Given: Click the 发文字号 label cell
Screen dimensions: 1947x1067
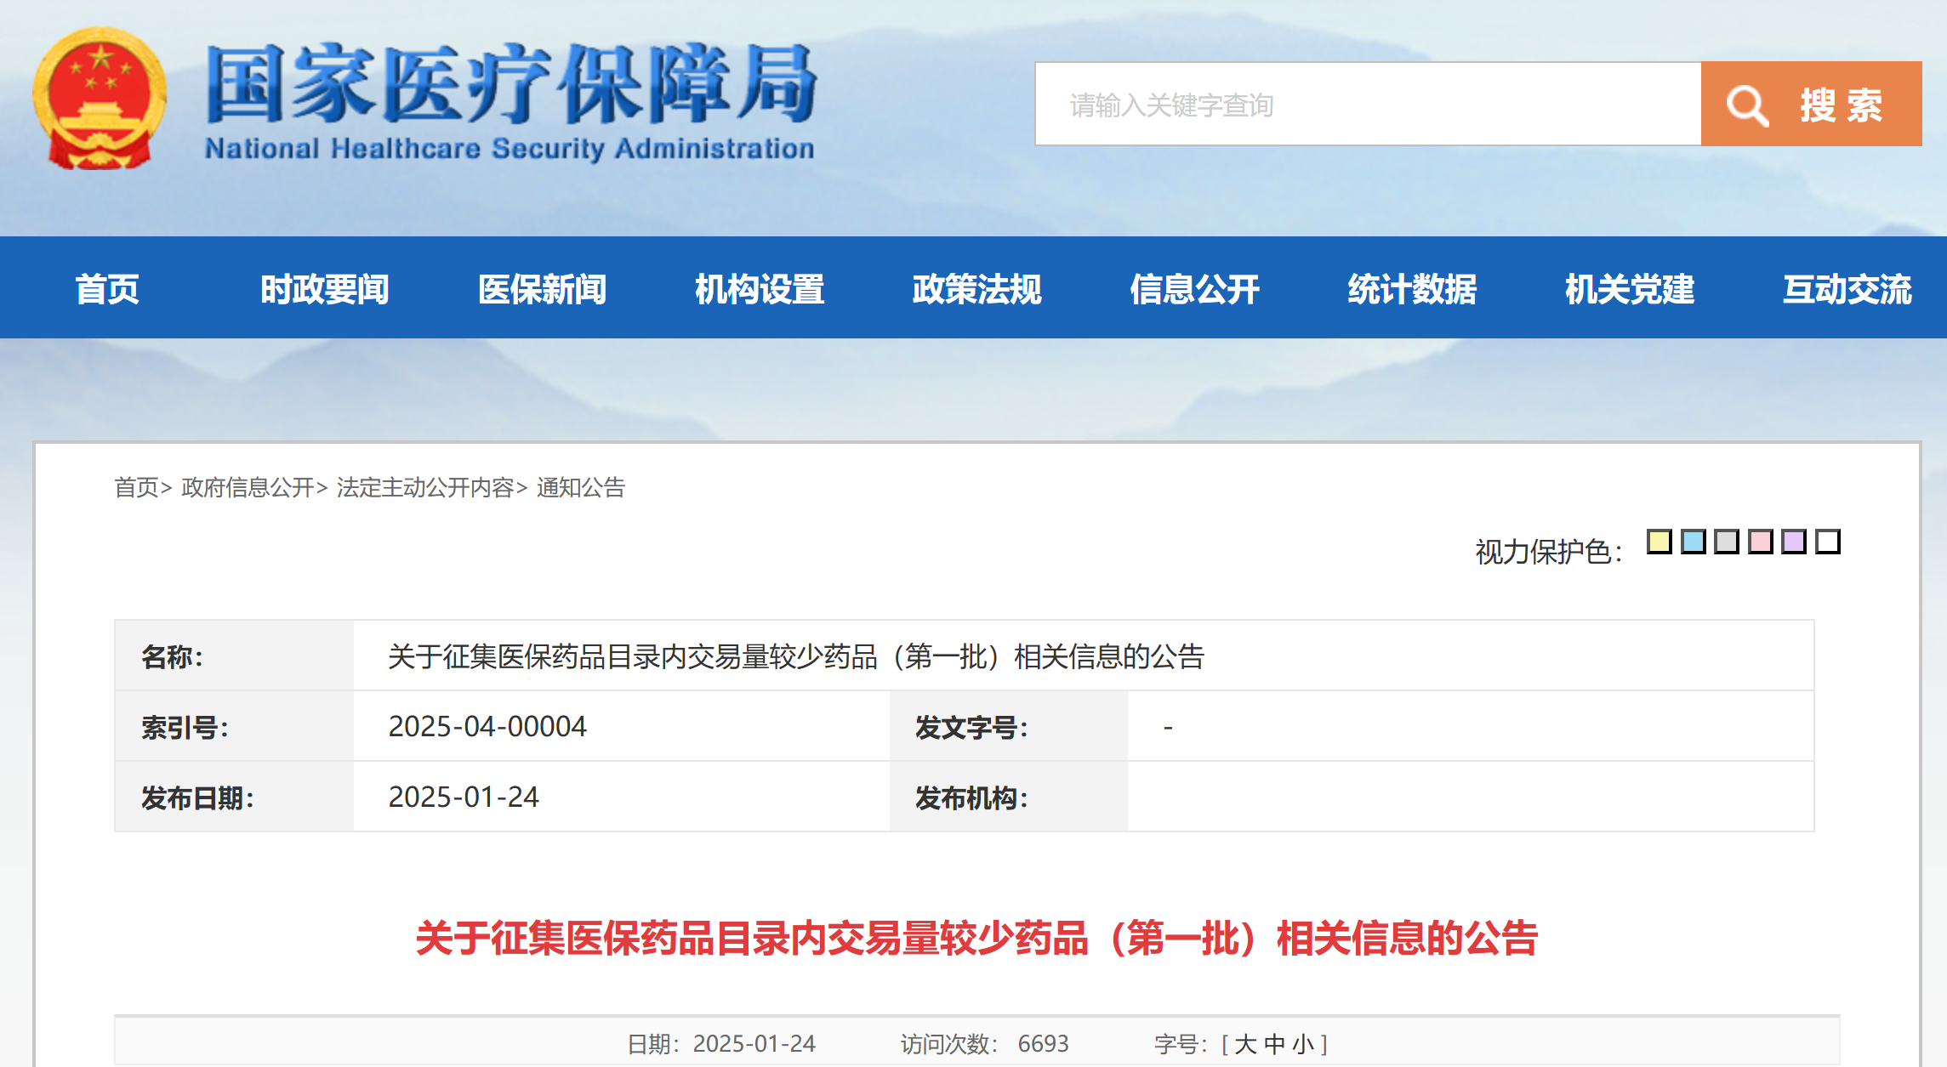Looking at the screenshot, I should point(1009,727).
